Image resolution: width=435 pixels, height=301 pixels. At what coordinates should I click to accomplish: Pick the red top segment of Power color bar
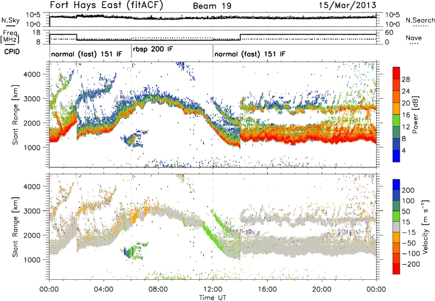[396, 73]
